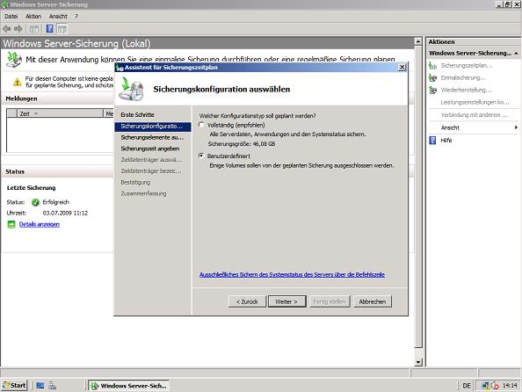522x392 pixels.
Task: Click the blue Help toolbar icon
Action: coord(49,29)
